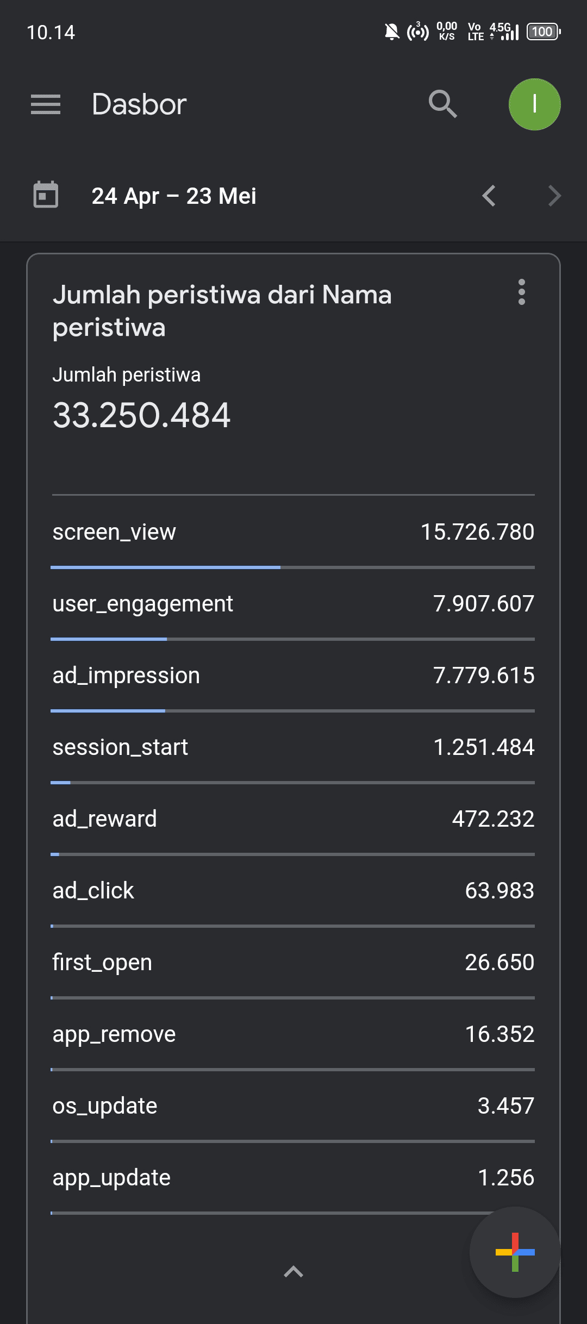This screenshot has width=587, height=1324.
Task: Collapse the card with bottom chevron
Action: pos(293,1271)
